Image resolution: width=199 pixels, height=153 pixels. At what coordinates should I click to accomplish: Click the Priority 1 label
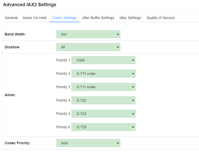(x=63, y=60)
